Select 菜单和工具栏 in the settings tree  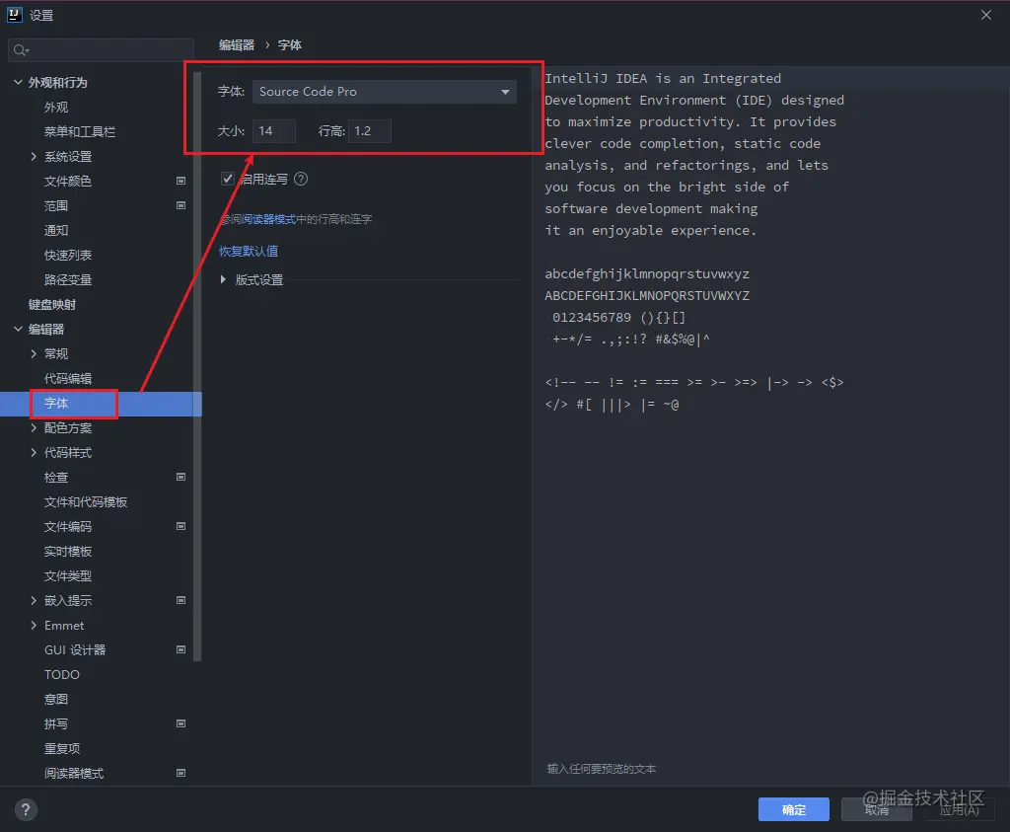[x=80, y=131]
